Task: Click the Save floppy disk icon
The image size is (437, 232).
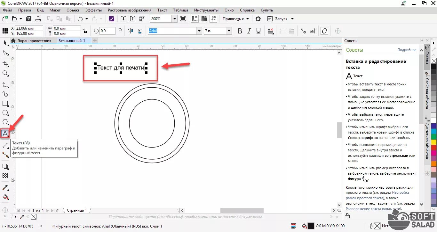Action: click(x=28, y=19)
